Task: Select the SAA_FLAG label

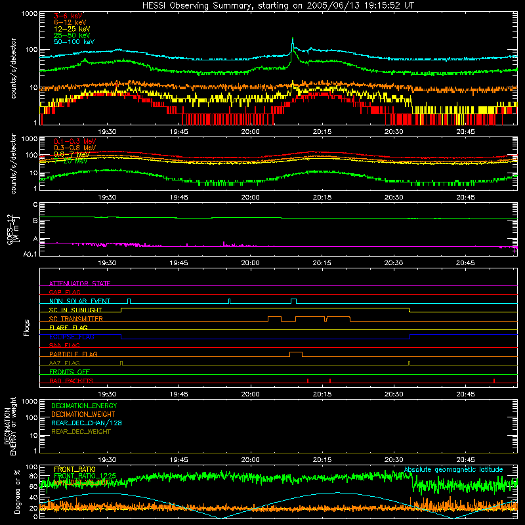Action: pyautogui.click(x=64, y=345)
